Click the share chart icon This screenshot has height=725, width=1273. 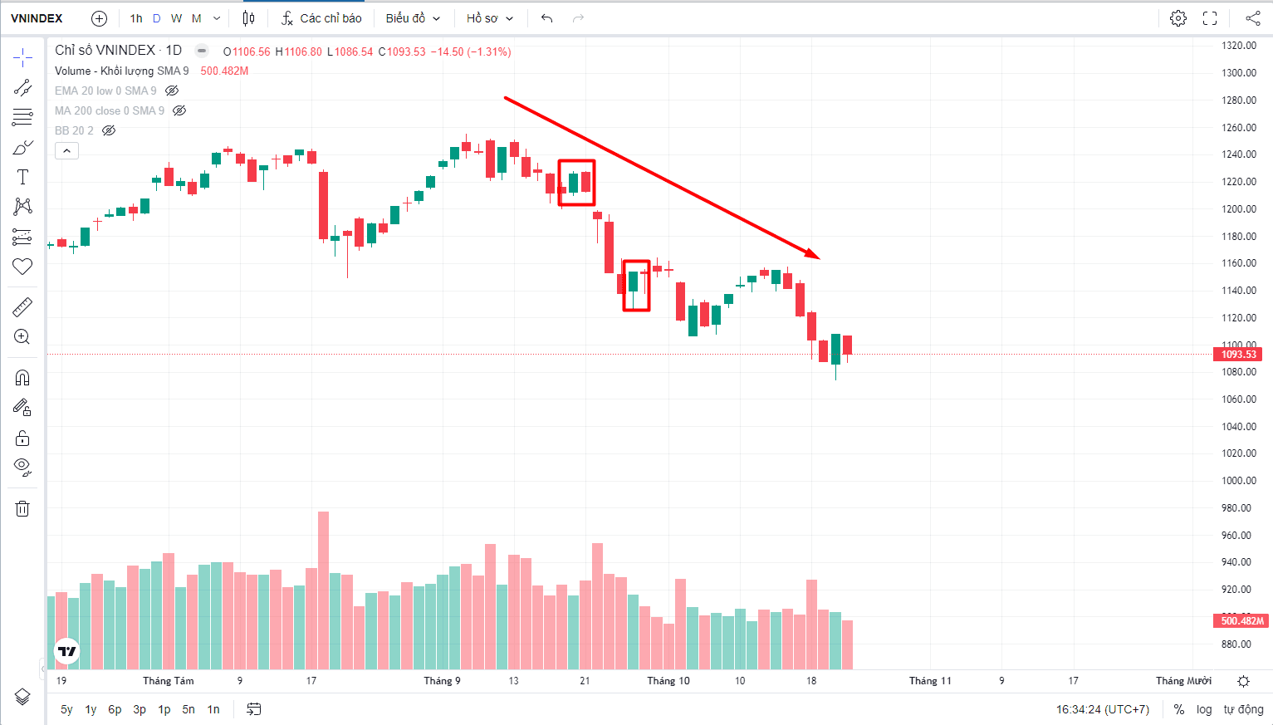1252,18
